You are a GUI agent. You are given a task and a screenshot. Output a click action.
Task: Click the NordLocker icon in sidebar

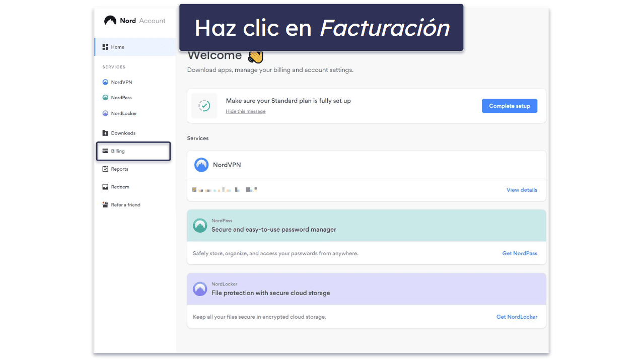point(105,113)
